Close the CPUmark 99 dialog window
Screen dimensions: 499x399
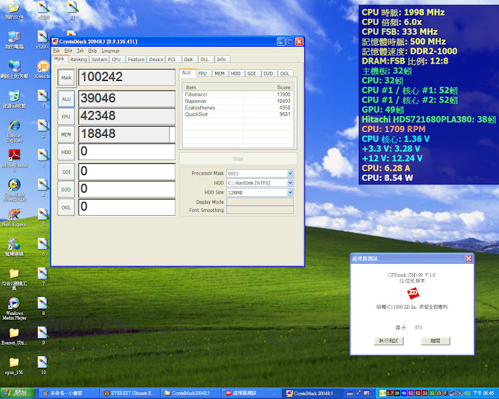[468, 258]
